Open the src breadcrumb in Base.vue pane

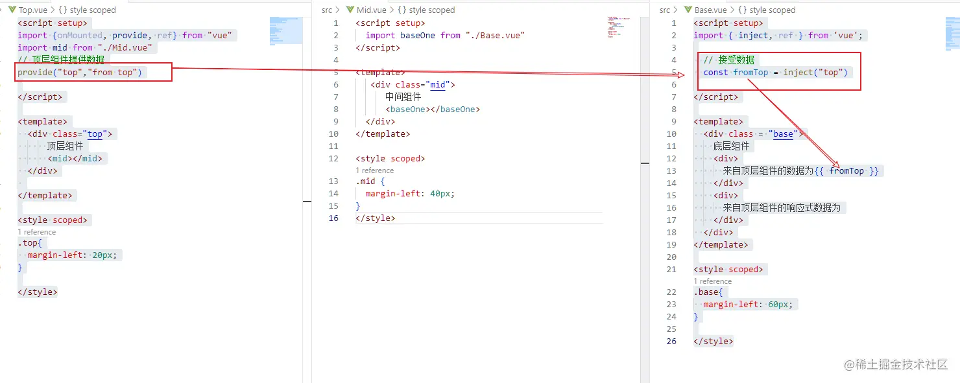665,10
